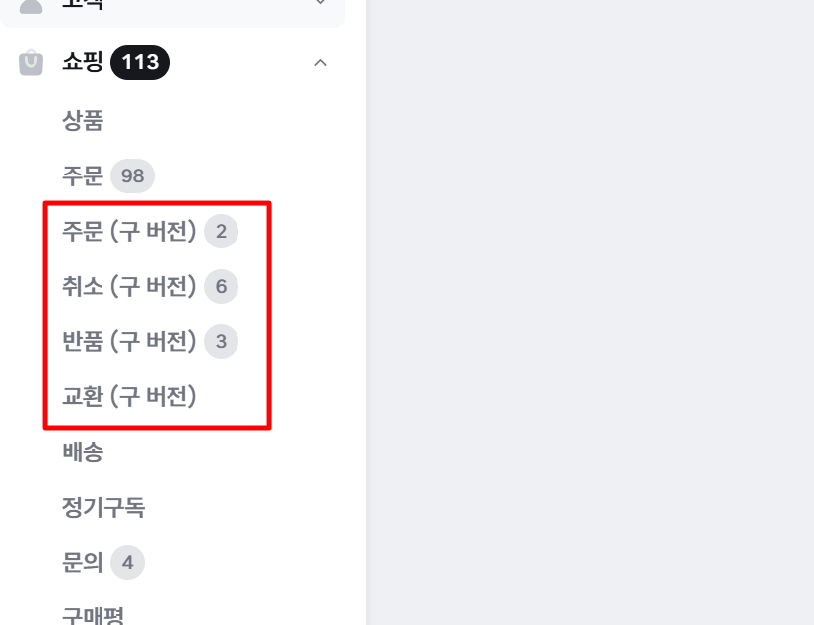Viewport: 814px width, 625px height.
Task: Click the 4 badge next to 문의
Action: [128, 562]
